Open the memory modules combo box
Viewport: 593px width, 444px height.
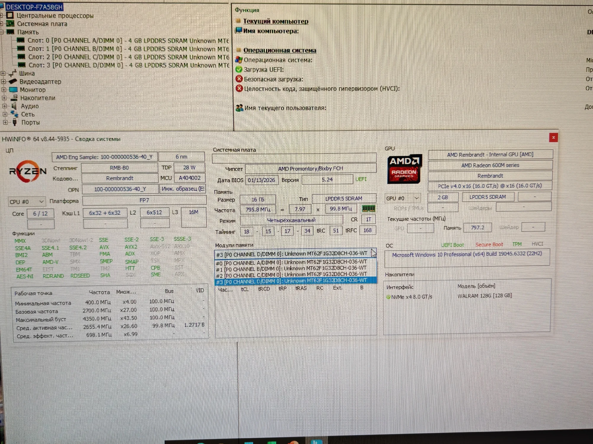click(295, 254)
